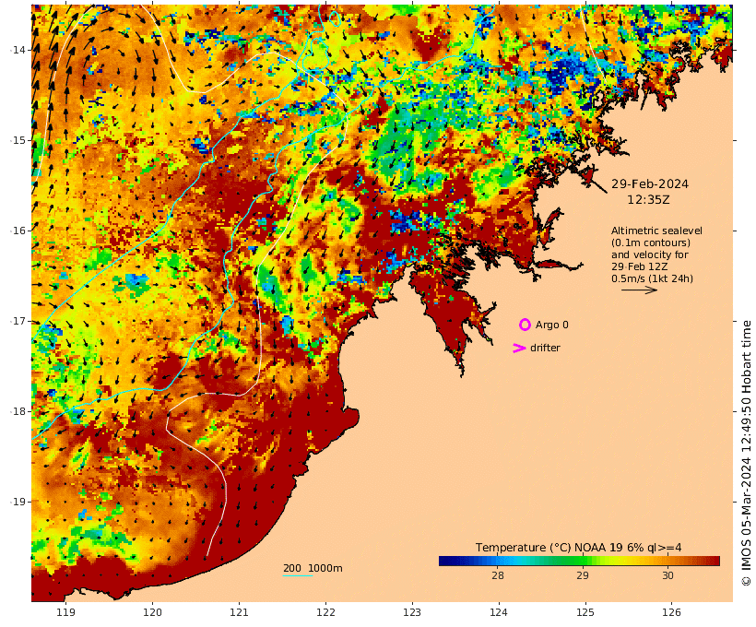The height and width of the screenshot is (627, 756).
Task: Click the magenta drifter arrowhead legend marker
Action: tap(519, 348)
